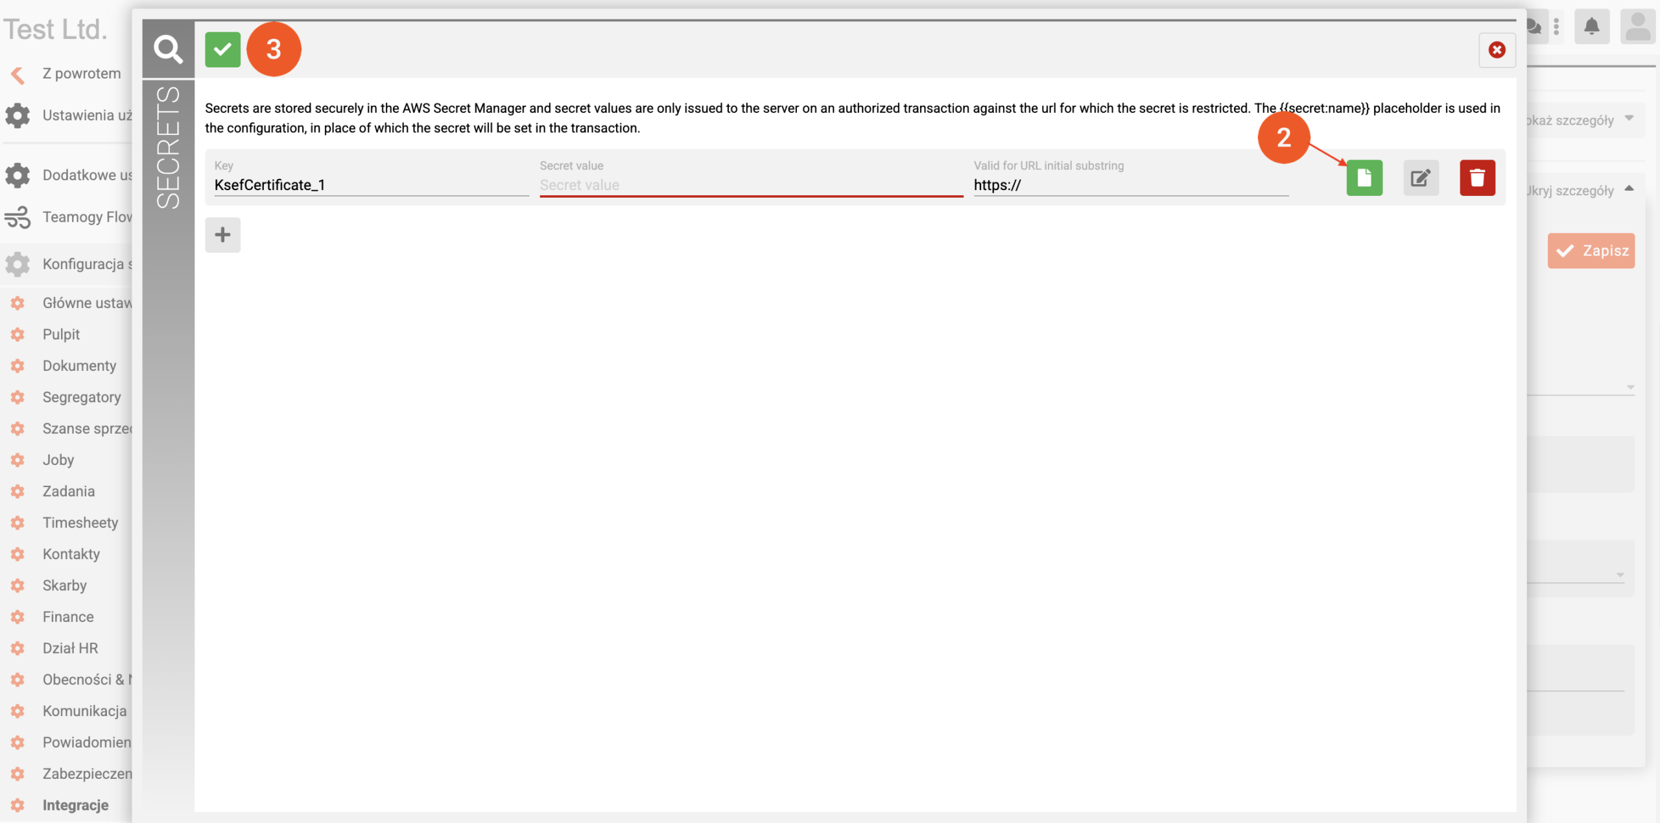Click the magnifier search icon
The image size is (1660, 823).
click(x=168, y=49)
